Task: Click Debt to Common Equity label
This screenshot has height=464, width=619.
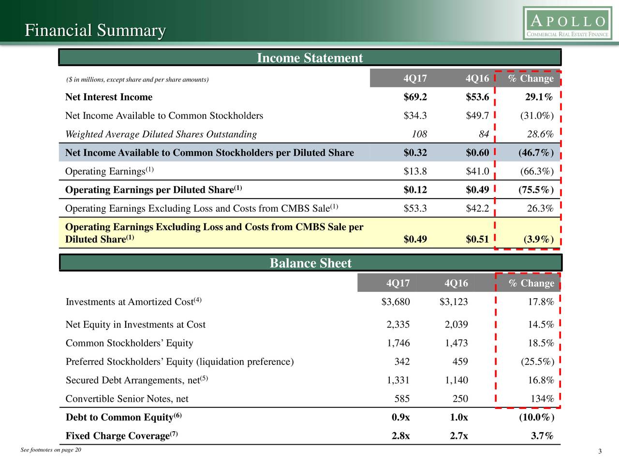Action: [x=124, y=417]
